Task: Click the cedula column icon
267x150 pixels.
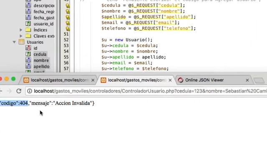Action: click(x=28, y=54)
